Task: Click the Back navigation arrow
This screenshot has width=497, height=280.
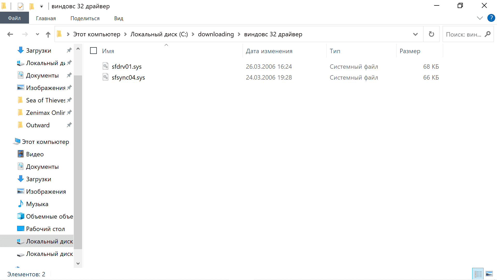Action: click(10, 34)
